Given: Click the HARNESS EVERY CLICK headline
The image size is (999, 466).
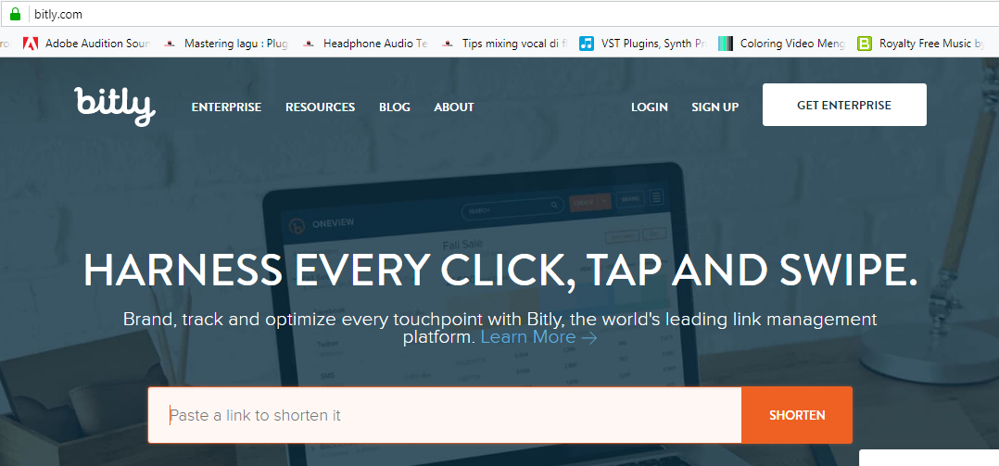Looking at the screenshot, I should pos(500,270).
